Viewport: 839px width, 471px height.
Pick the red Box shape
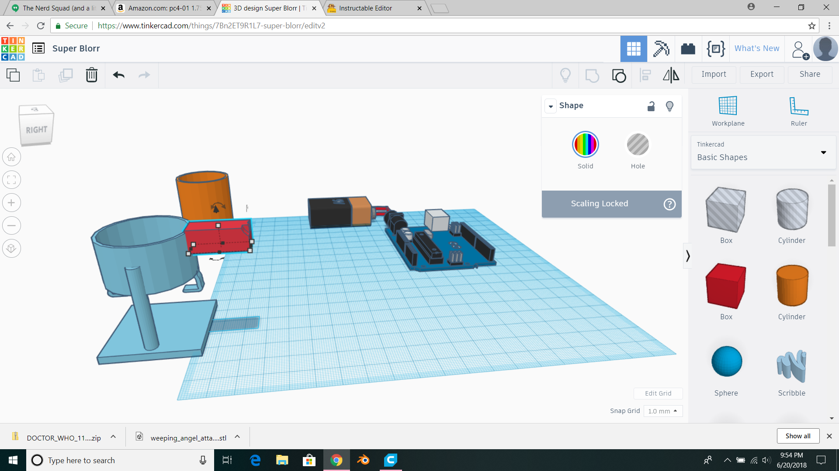pos(726,286)
